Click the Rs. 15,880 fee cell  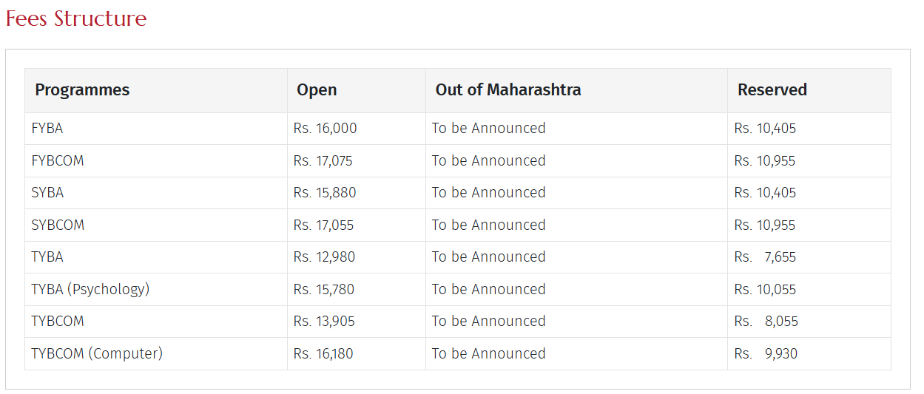[325, 193]
